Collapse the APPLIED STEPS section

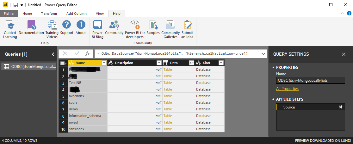point(273,99)
